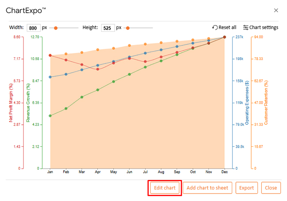Click the Height input field
287x201 pixels.
(x=108, y=27)
